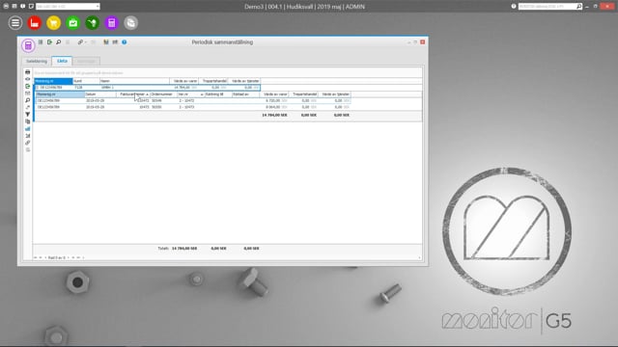Screen dimensions: 618x347
Task: Open the main hamburger menu
Action: pos(15,23)
